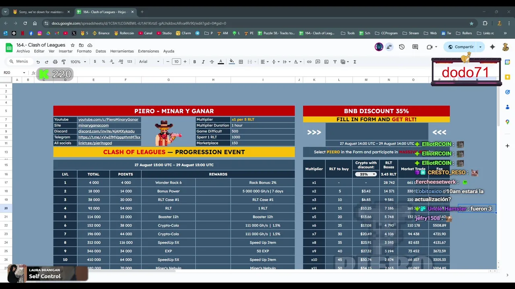Click the Compartir share button

coord(461,47)
